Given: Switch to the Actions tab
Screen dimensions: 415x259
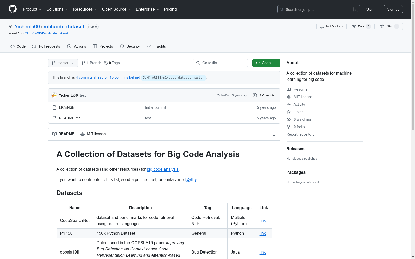Looking at the screenshot, I should [x=77, y=46].
